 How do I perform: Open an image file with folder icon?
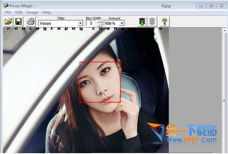point(8,22)
